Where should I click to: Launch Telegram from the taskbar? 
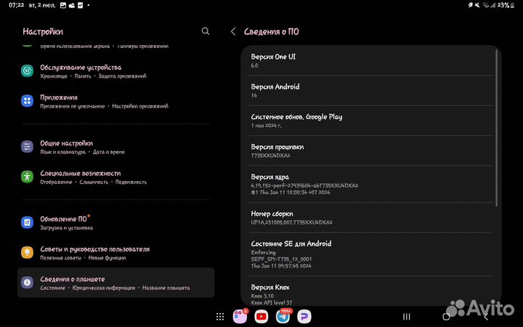click(x=283, y=317)
